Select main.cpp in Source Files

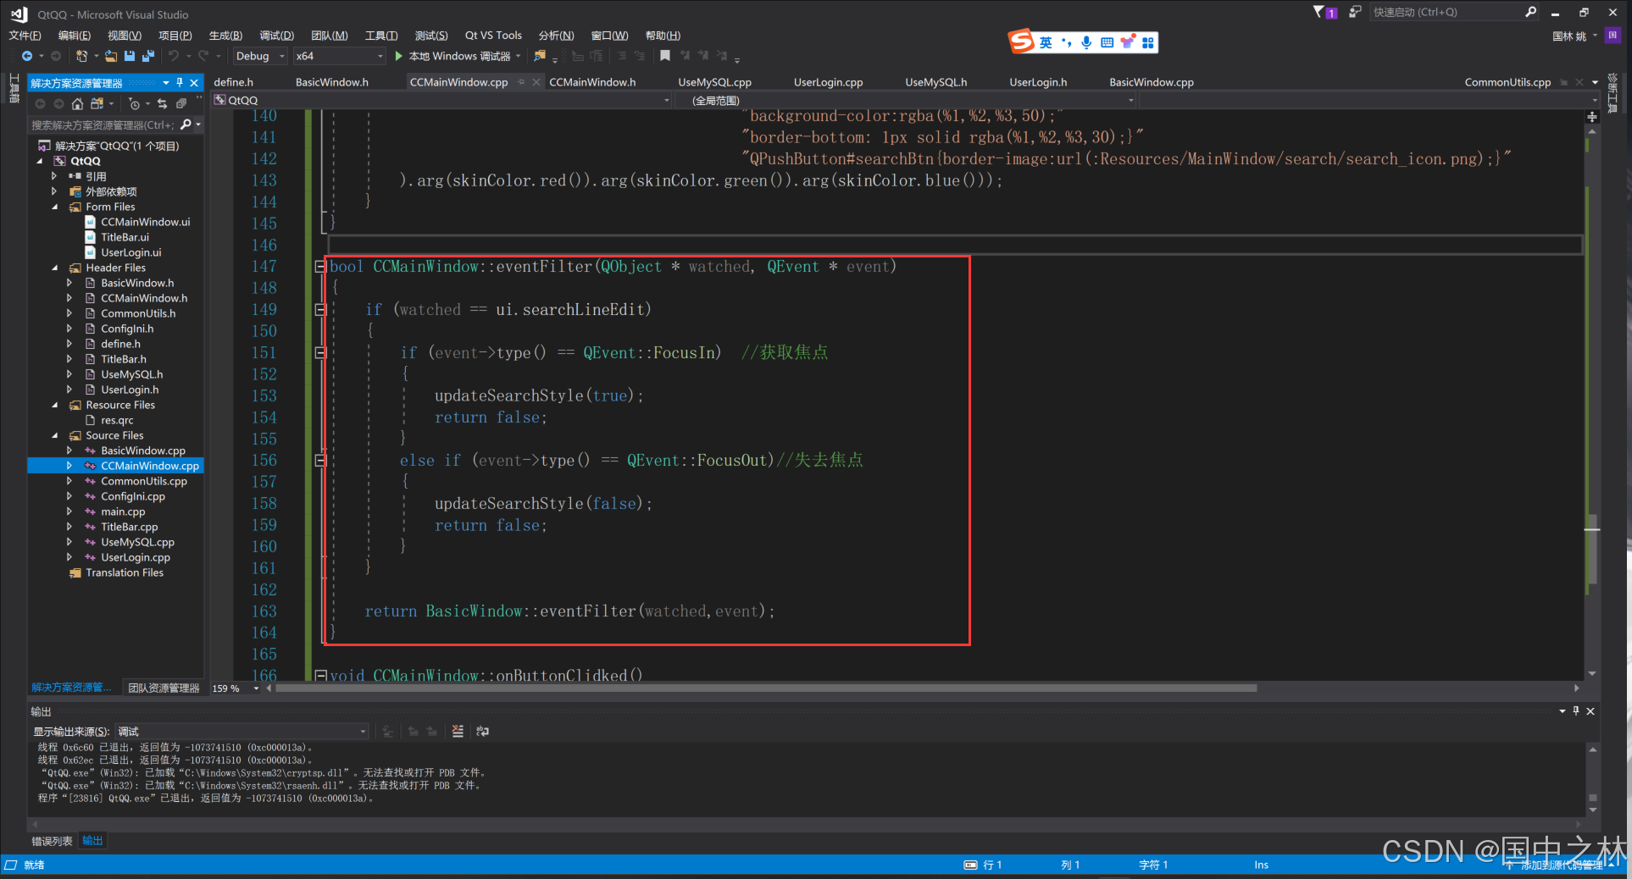(x=123, y=511)
